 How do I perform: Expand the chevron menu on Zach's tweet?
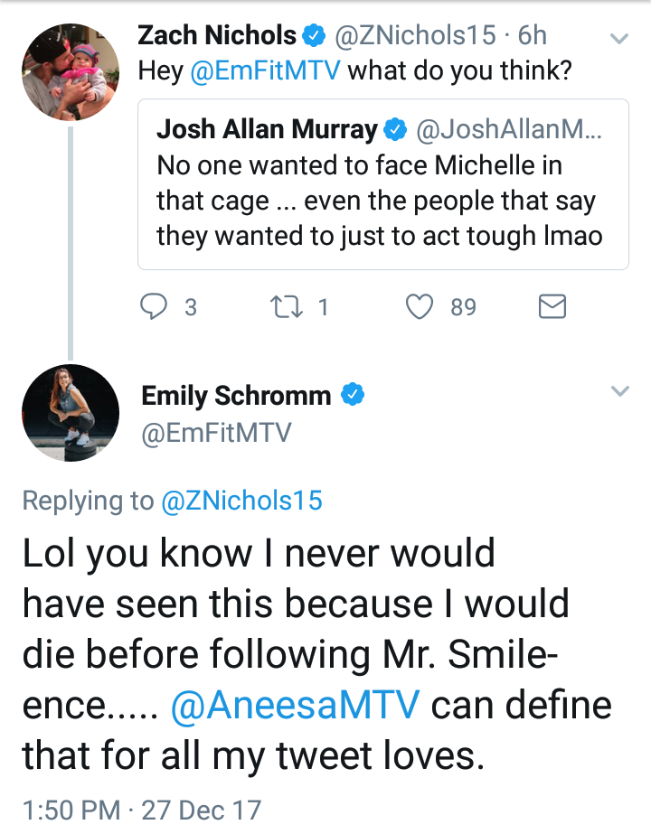pyautogui.click(x=619, y=38)
